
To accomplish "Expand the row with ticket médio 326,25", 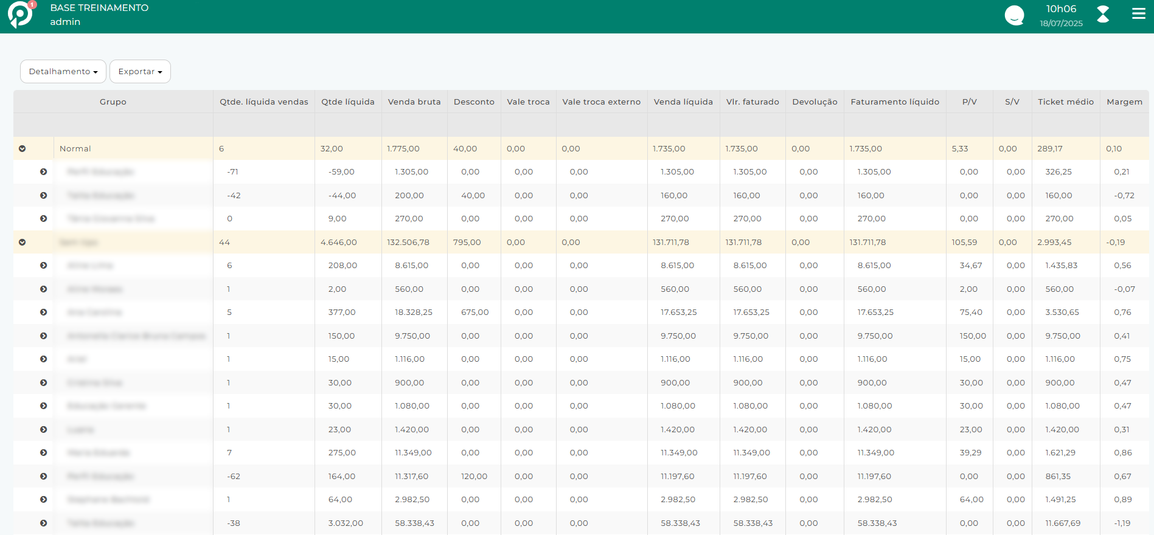I will [x=43, y=172].
